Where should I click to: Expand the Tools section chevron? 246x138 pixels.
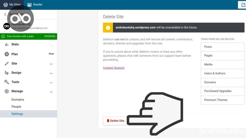[x=51, y=82]
